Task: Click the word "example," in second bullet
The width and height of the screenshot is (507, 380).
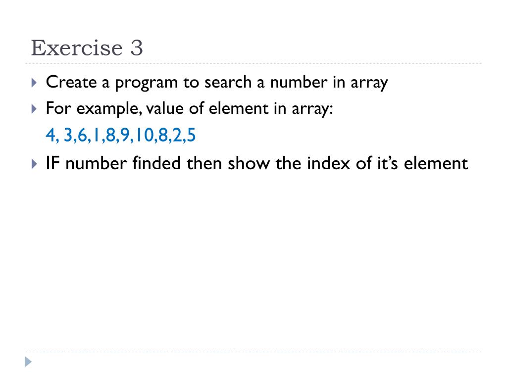Action: [x=109, y=109]
